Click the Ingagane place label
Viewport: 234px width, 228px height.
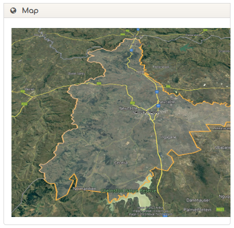pyautogui.click(x=168, y=137)
